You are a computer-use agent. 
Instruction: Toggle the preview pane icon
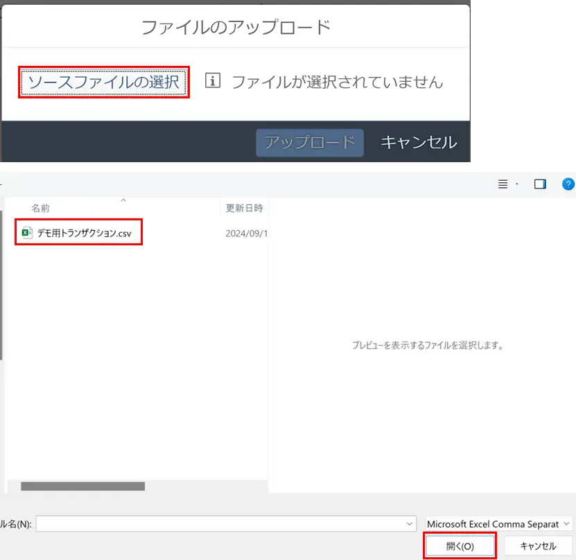[x=540, y=184]
